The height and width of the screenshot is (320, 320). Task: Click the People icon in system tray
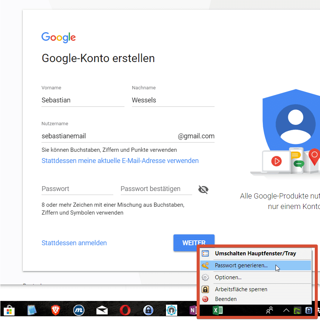(270, 310)
